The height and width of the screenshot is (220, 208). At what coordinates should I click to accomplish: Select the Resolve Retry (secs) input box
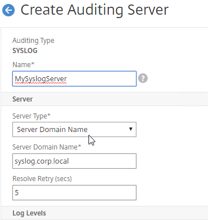(74, 193)
